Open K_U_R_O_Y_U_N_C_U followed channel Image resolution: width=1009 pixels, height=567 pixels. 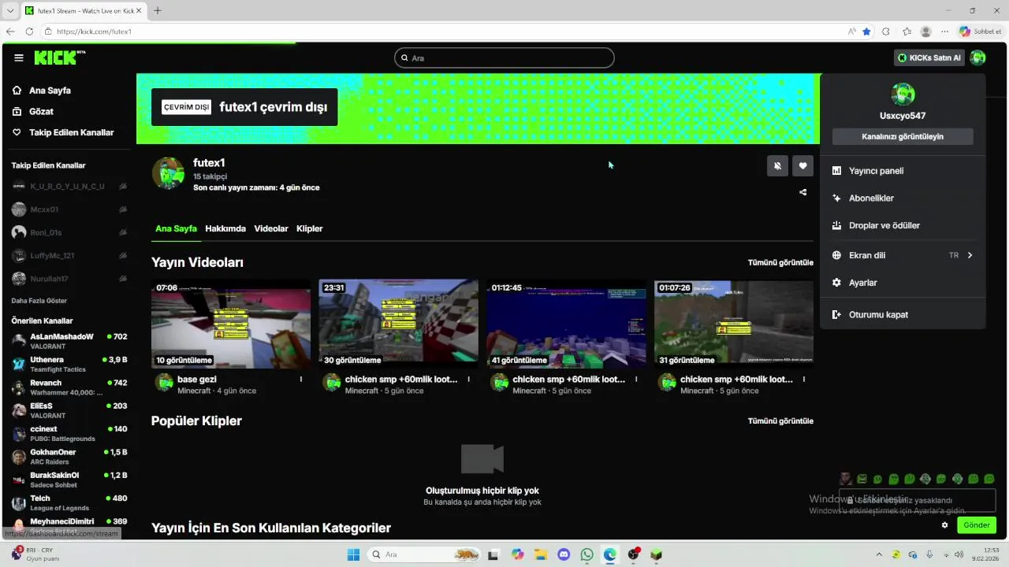pyautogui.click(x=69, y=187)
